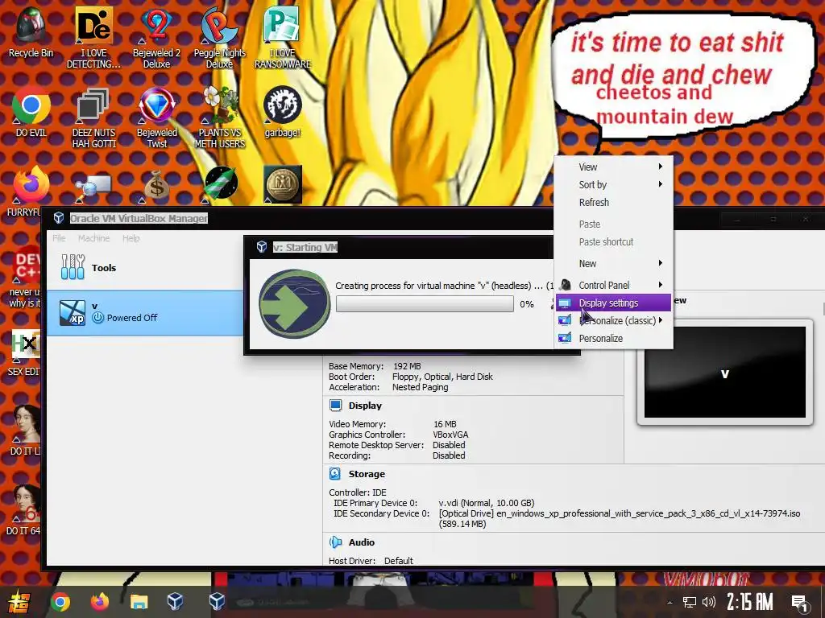Image resolution: width=825 pixels, height=618 pixels.
Task: Open the Help menu in VirtualBox Manager
Action: pyautogui.click(x=131, y=238)
